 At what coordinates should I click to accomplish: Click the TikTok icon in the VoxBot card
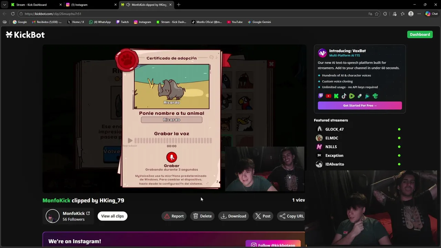[344, 96]
